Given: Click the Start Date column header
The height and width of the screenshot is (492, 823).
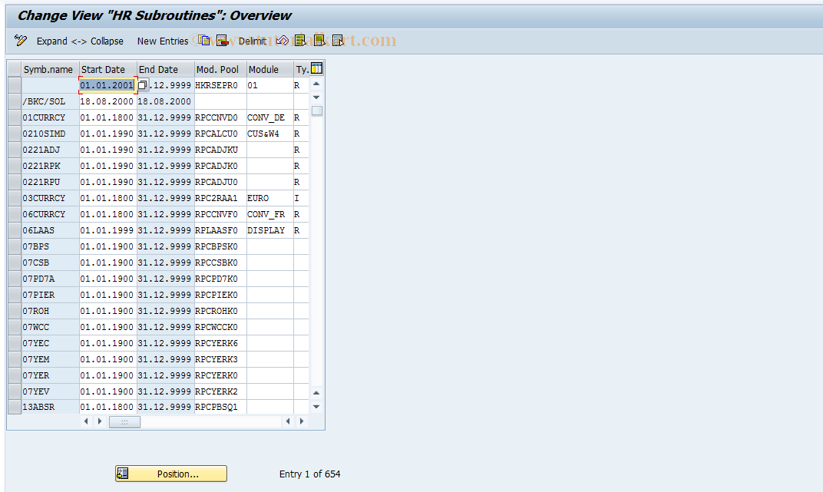Looking at the screenshot, I should [x=108, y=69].
